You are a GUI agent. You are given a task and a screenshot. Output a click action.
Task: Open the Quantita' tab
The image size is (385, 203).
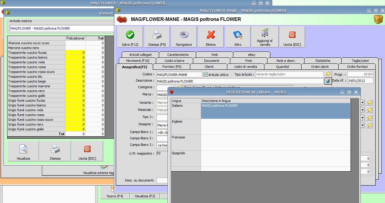pyautogui.click(x=283, y=67)
